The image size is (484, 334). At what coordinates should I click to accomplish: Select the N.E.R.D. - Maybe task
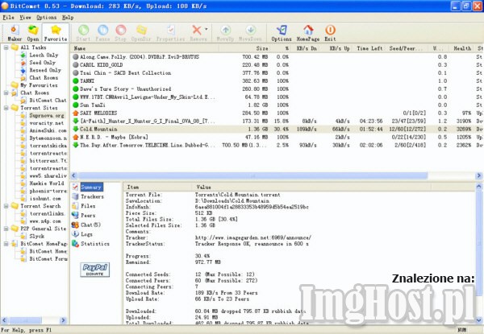tap(277, 137)
